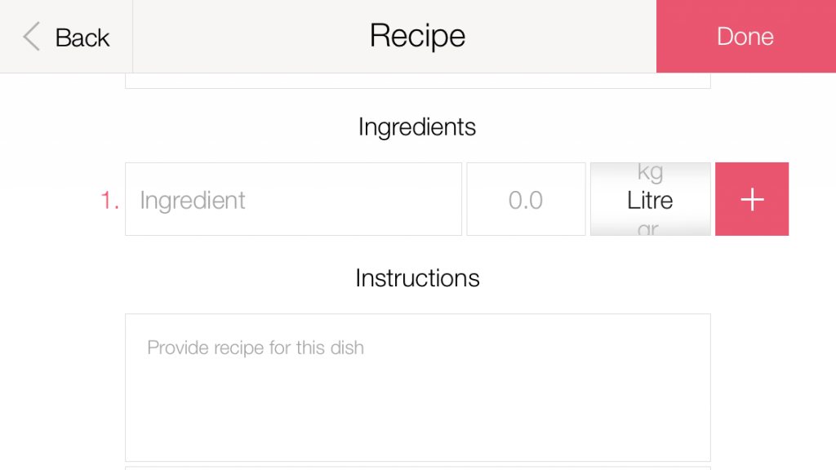Viewport: 836px width, 470px height.
Task: Pick gr in the unit picker
Action: click(x=648, y=228)
